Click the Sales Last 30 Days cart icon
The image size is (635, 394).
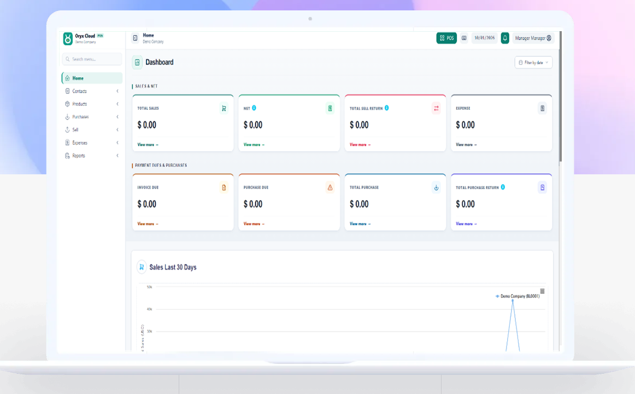(x=142, y=267)
